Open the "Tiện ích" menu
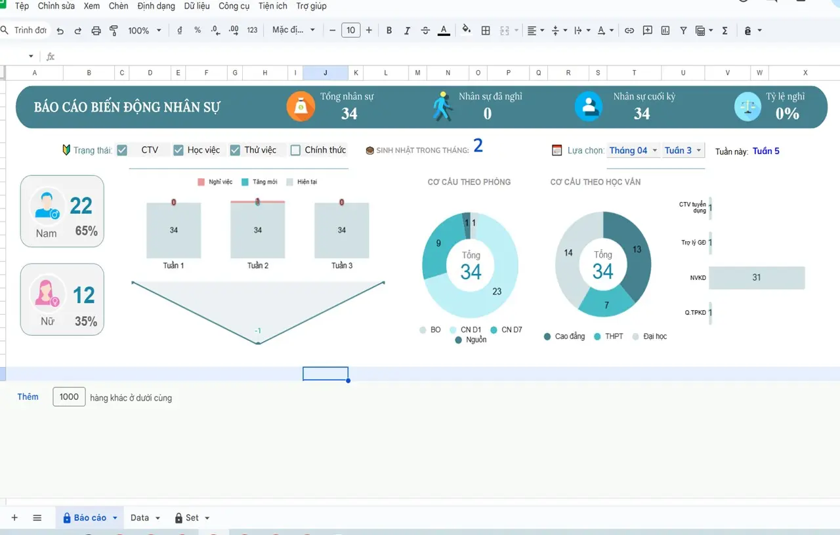Image resolution: width=840 pixels, height=535 pixels. (273, 6)
